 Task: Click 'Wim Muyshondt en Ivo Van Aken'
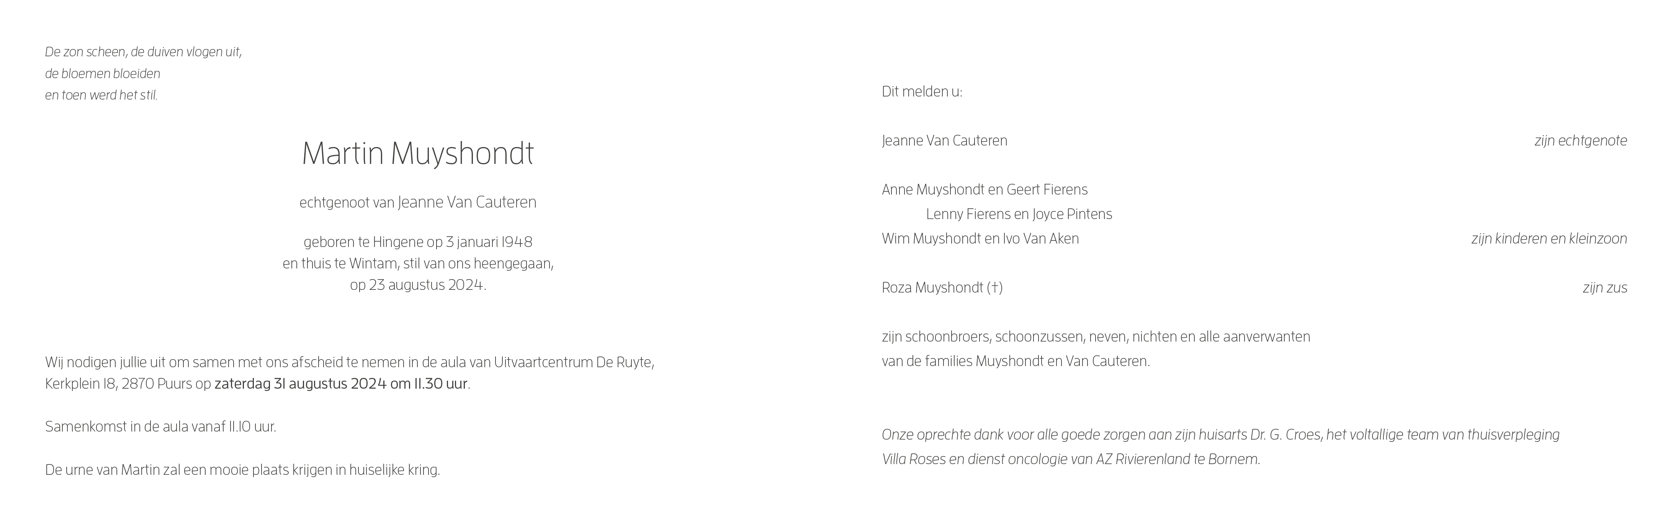[x=980, y=239]
